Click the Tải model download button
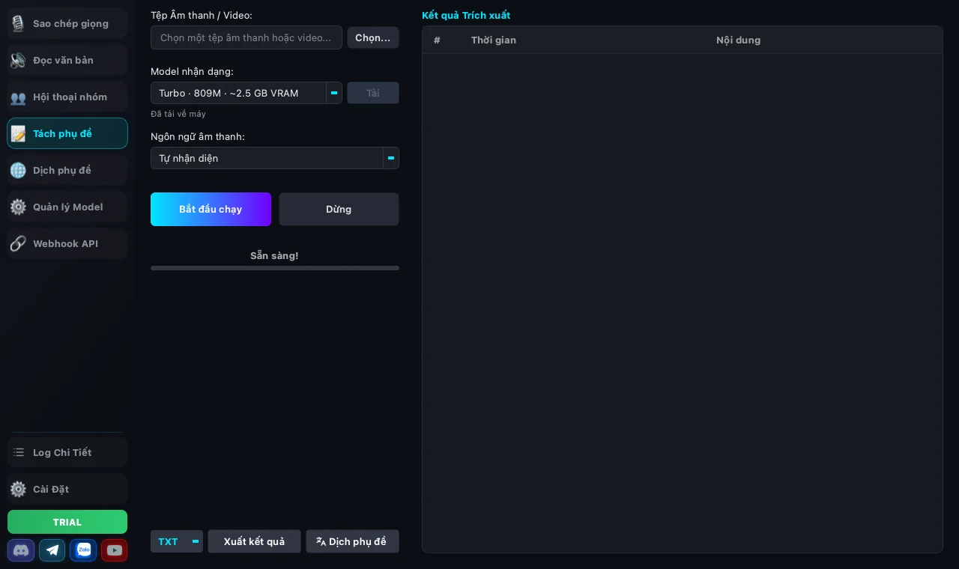The image size is (959, 569). click(373, 93)
